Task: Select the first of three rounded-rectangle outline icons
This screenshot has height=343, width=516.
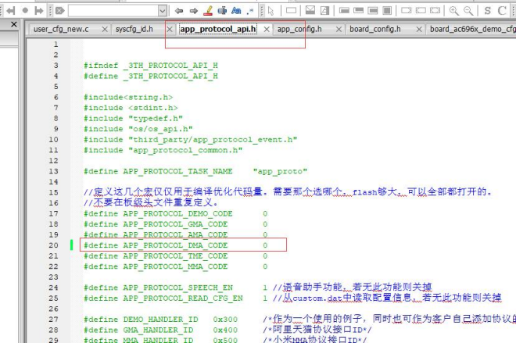Action: point(406,10)
